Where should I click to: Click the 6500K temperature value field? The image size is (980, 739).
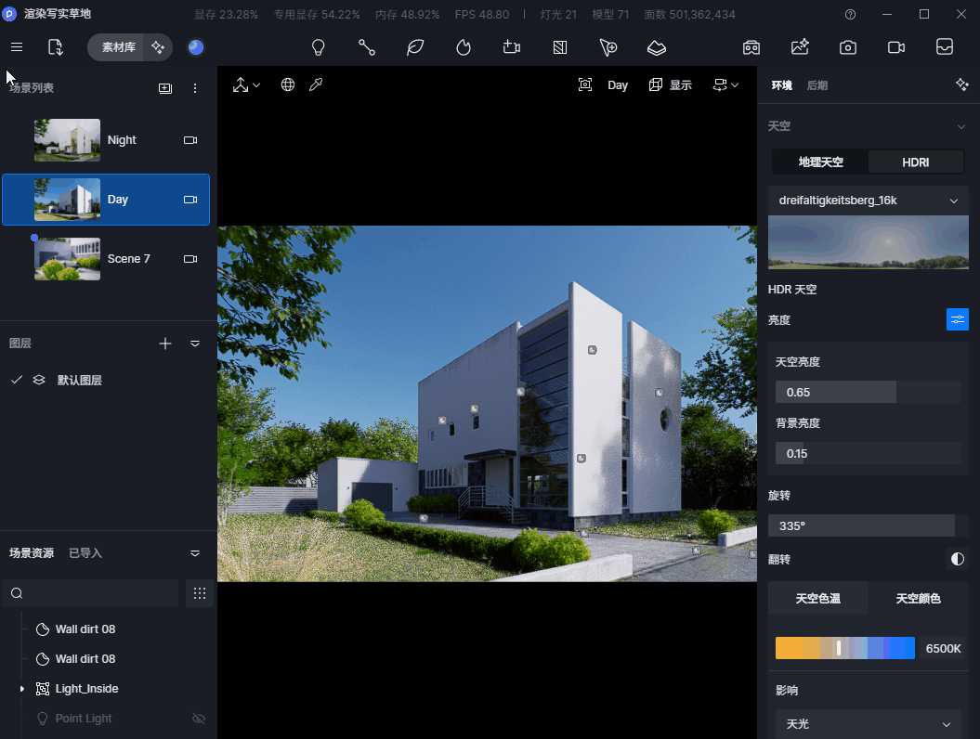(x=943, y=648)
